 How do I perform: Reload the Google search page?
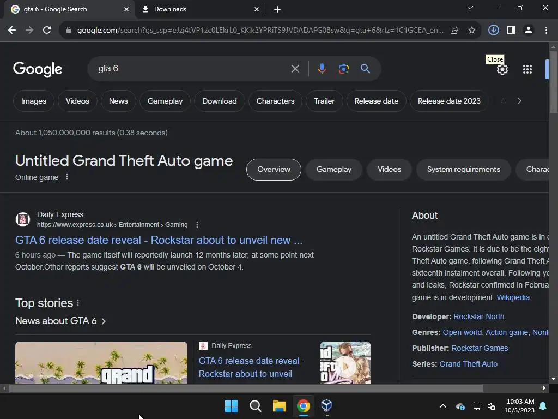(47, 31)
